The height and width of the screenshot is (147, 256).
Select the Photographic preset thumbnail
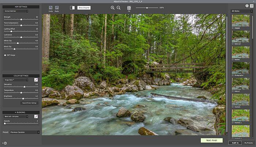(241, 68)
